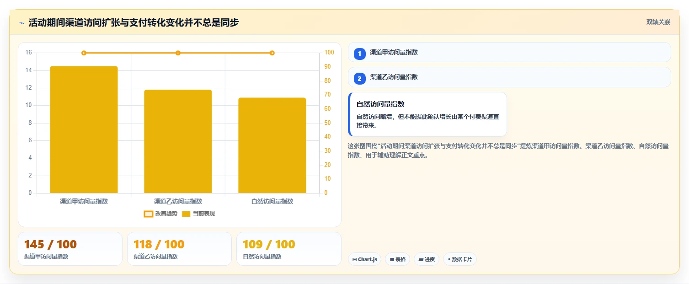689x284 pixels.
Task: Click the icon in 表格 tag
Action: pos(392,259)
